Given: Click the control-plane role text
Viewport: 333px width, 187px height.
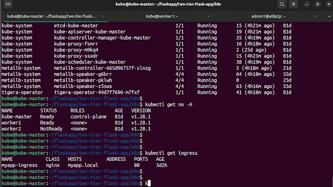Looking at the screenshot, I should [x=88, y=117].
